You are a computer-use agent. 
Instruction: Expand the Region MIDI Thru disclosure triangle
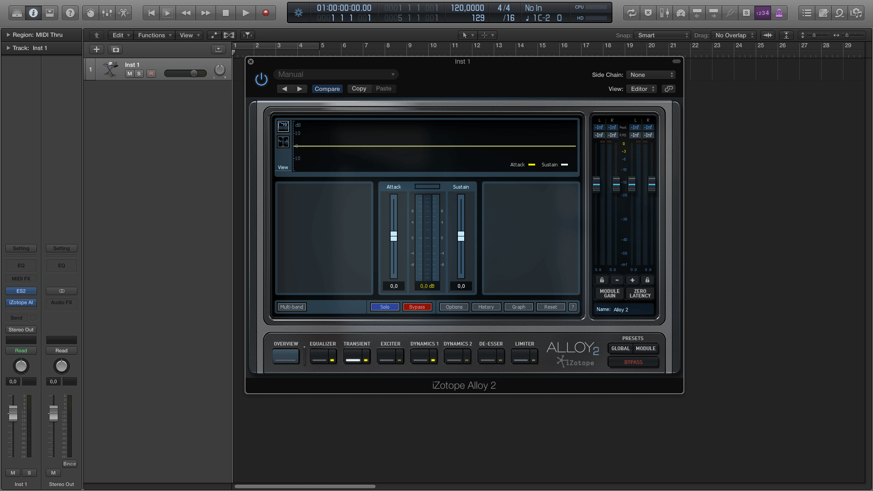[x=8, y=35]
